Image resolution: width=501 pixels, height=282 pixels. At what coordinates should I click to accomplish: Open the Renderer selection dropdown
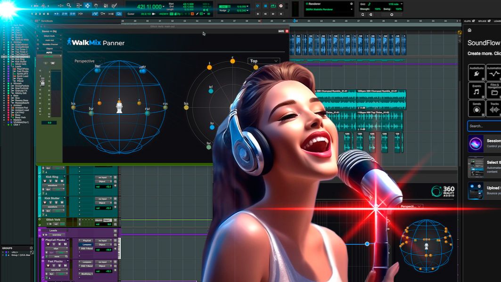pyautogui.click(x=329, y=9)
